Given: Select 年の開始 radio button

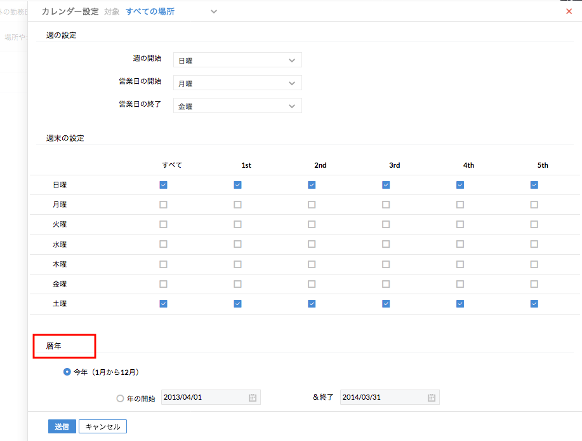Looking at the screenshot, I should click(x=121, y=398).
